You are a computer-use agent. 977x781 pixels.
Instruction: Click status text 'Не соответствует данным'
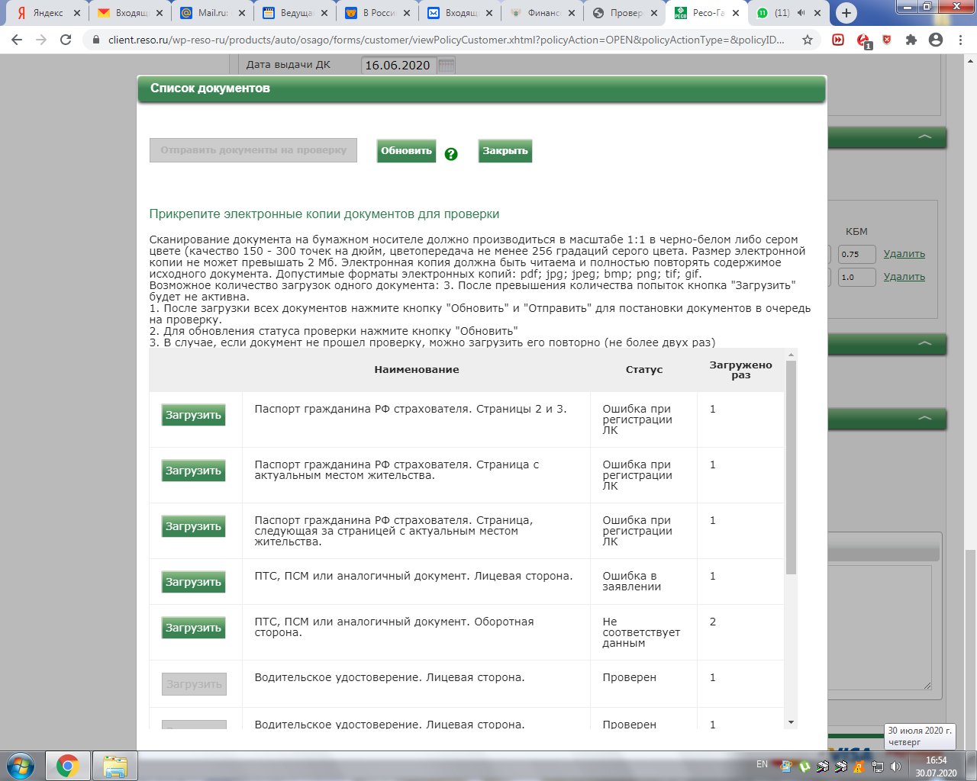(641, 632)
